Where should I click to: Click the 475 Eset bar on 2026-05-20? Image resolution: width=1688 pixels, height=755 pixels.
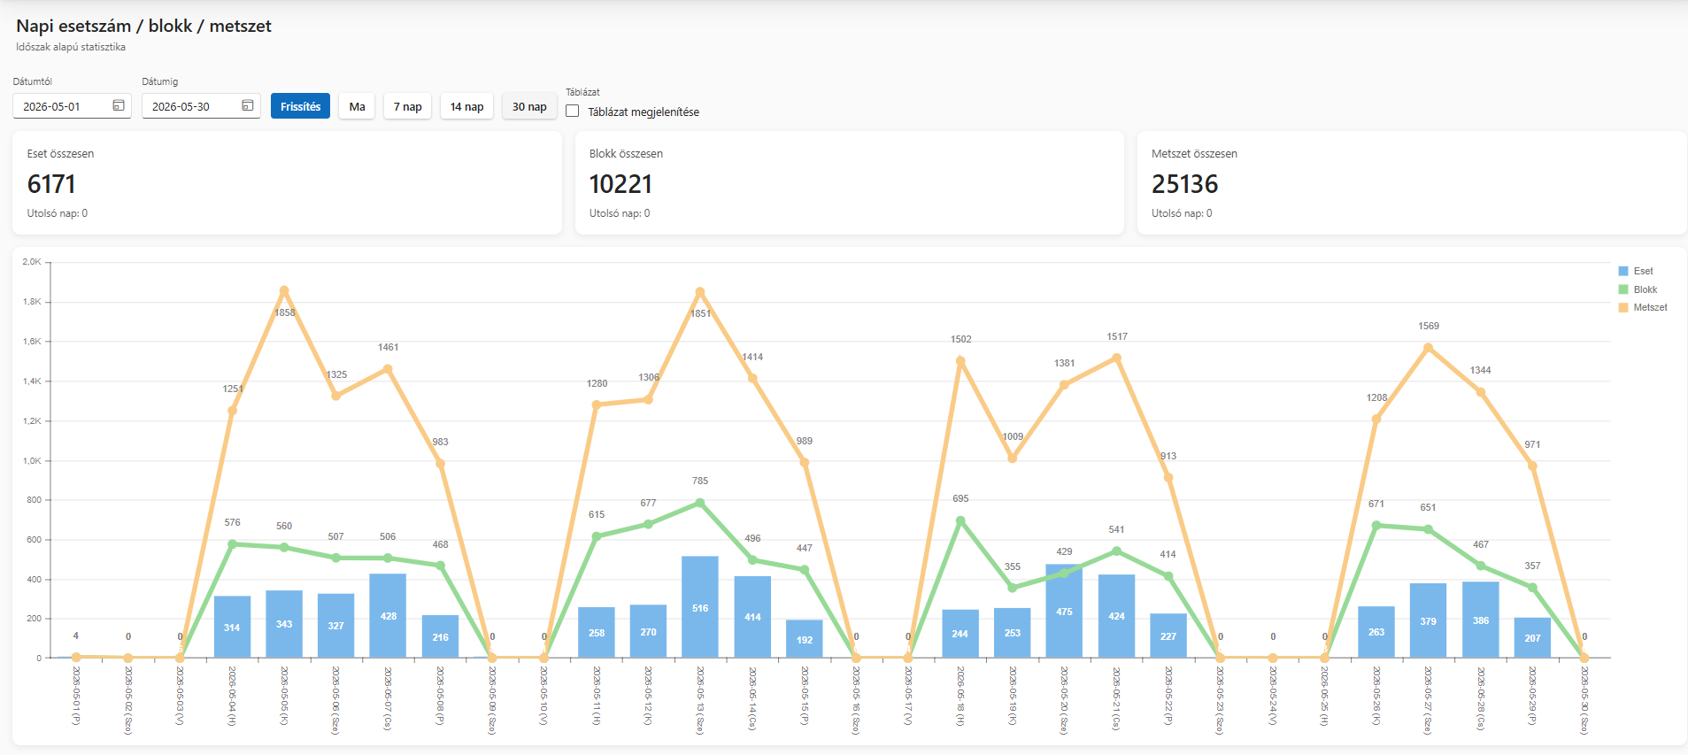(x=1064, y=611)
